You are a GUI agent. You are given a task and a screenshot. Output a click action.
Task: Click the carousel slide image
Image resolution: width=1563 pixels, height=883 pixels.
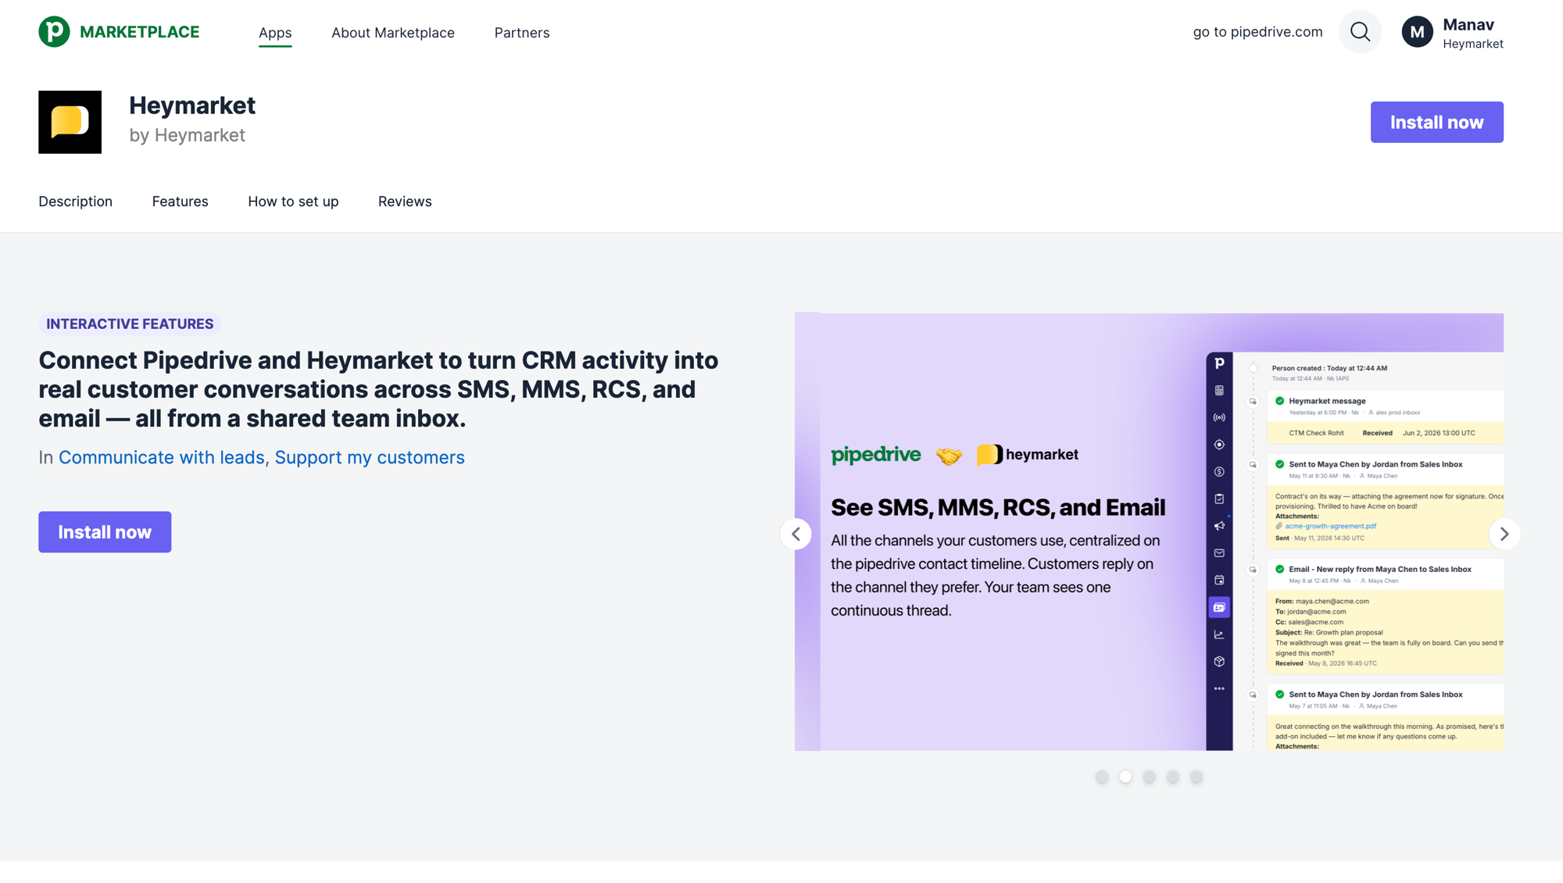1149,532
